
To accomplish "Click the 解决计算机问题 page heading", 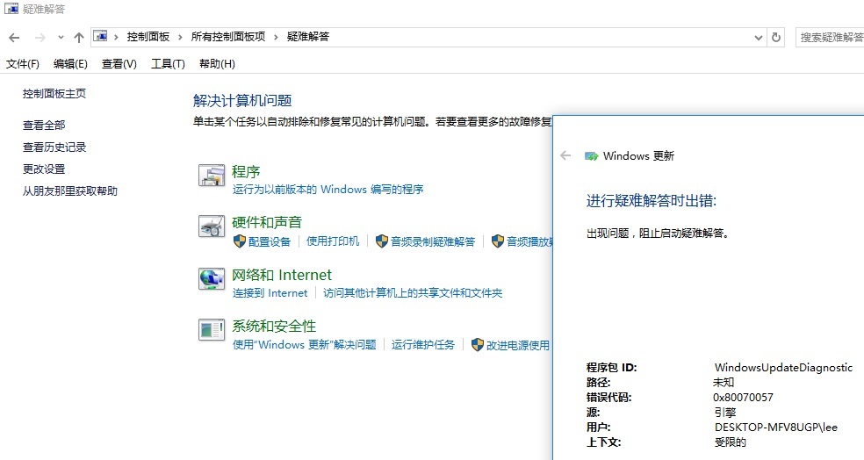I will [242, 101].
